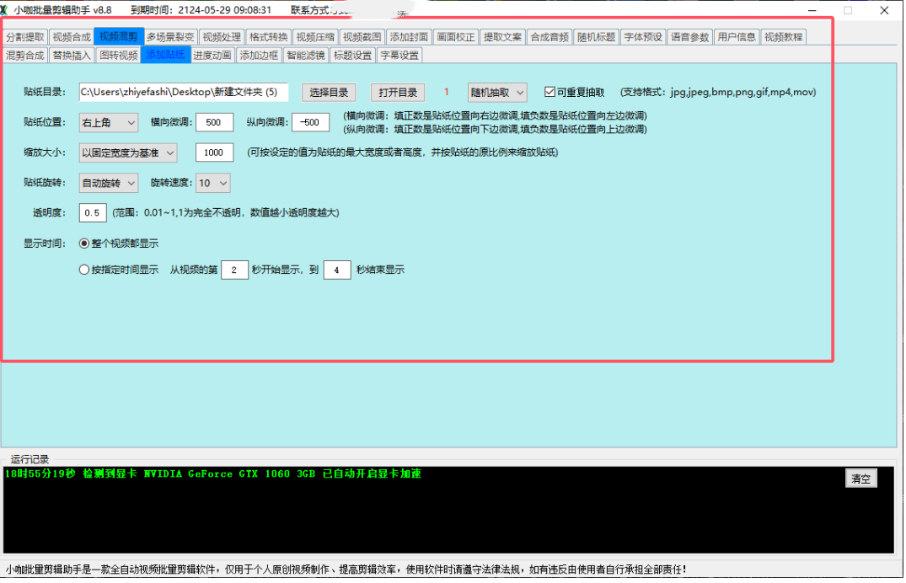Click the 选择目录 button

[328, 92]
